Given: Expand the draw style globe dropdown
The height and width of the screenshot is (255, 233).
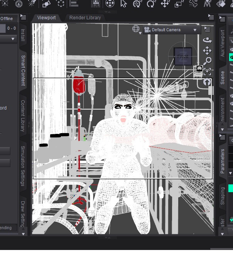Looking at the screenshot, I should click(x=137, y=30).
